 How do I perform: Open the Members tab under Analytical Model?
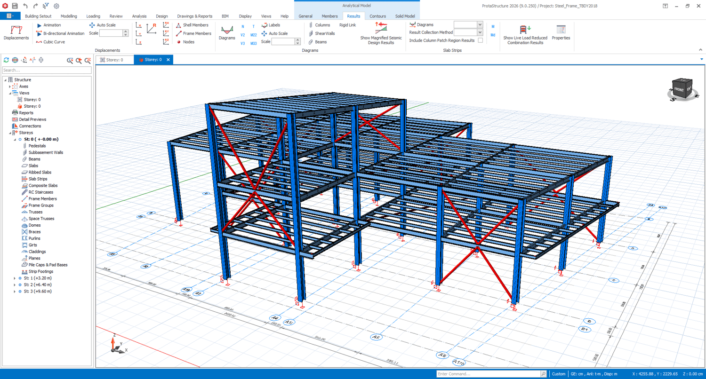coord(329,16)
